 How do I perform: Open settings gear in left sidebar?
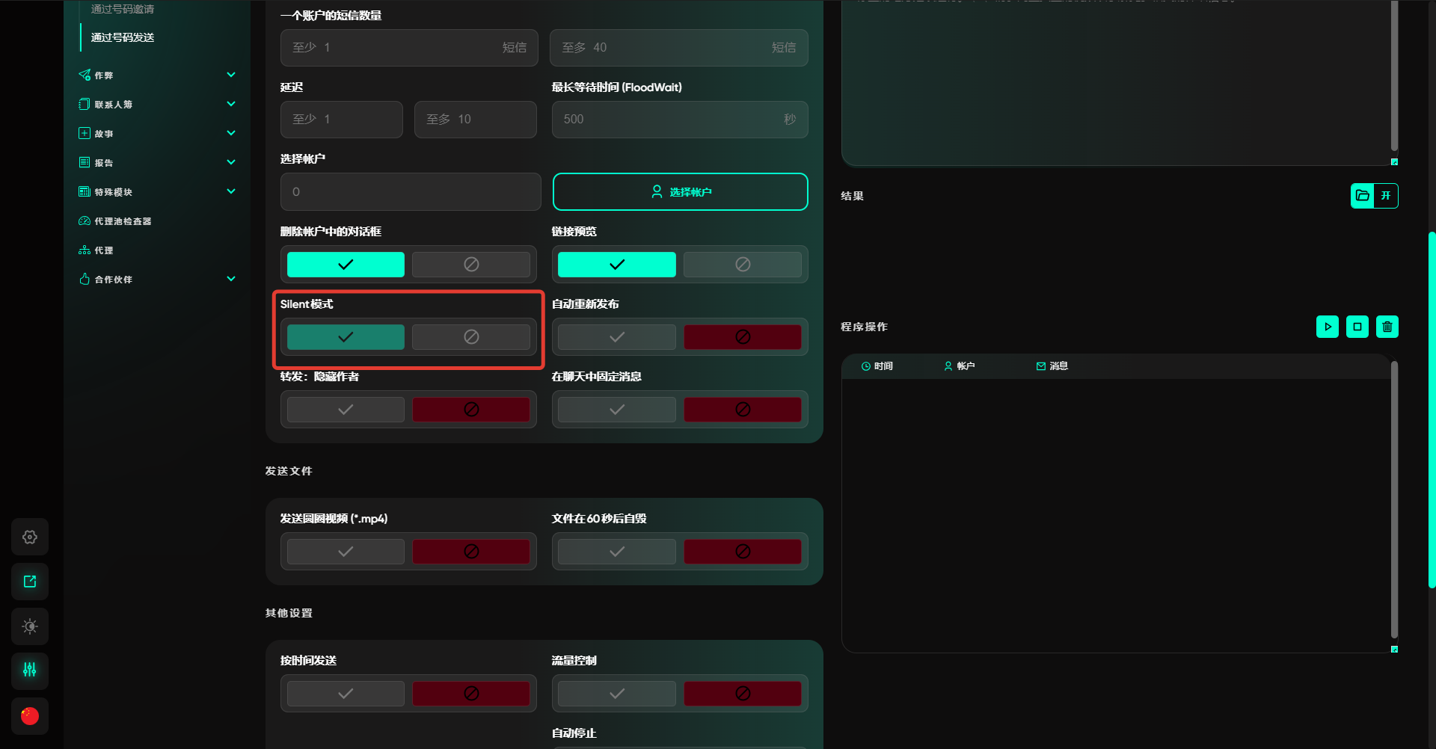[x=30, y=537]
